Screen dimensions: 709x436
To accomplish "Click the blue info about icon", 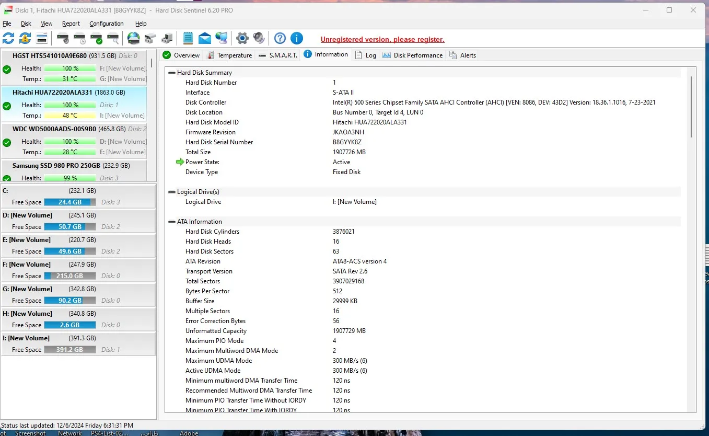I will point(297,38).
